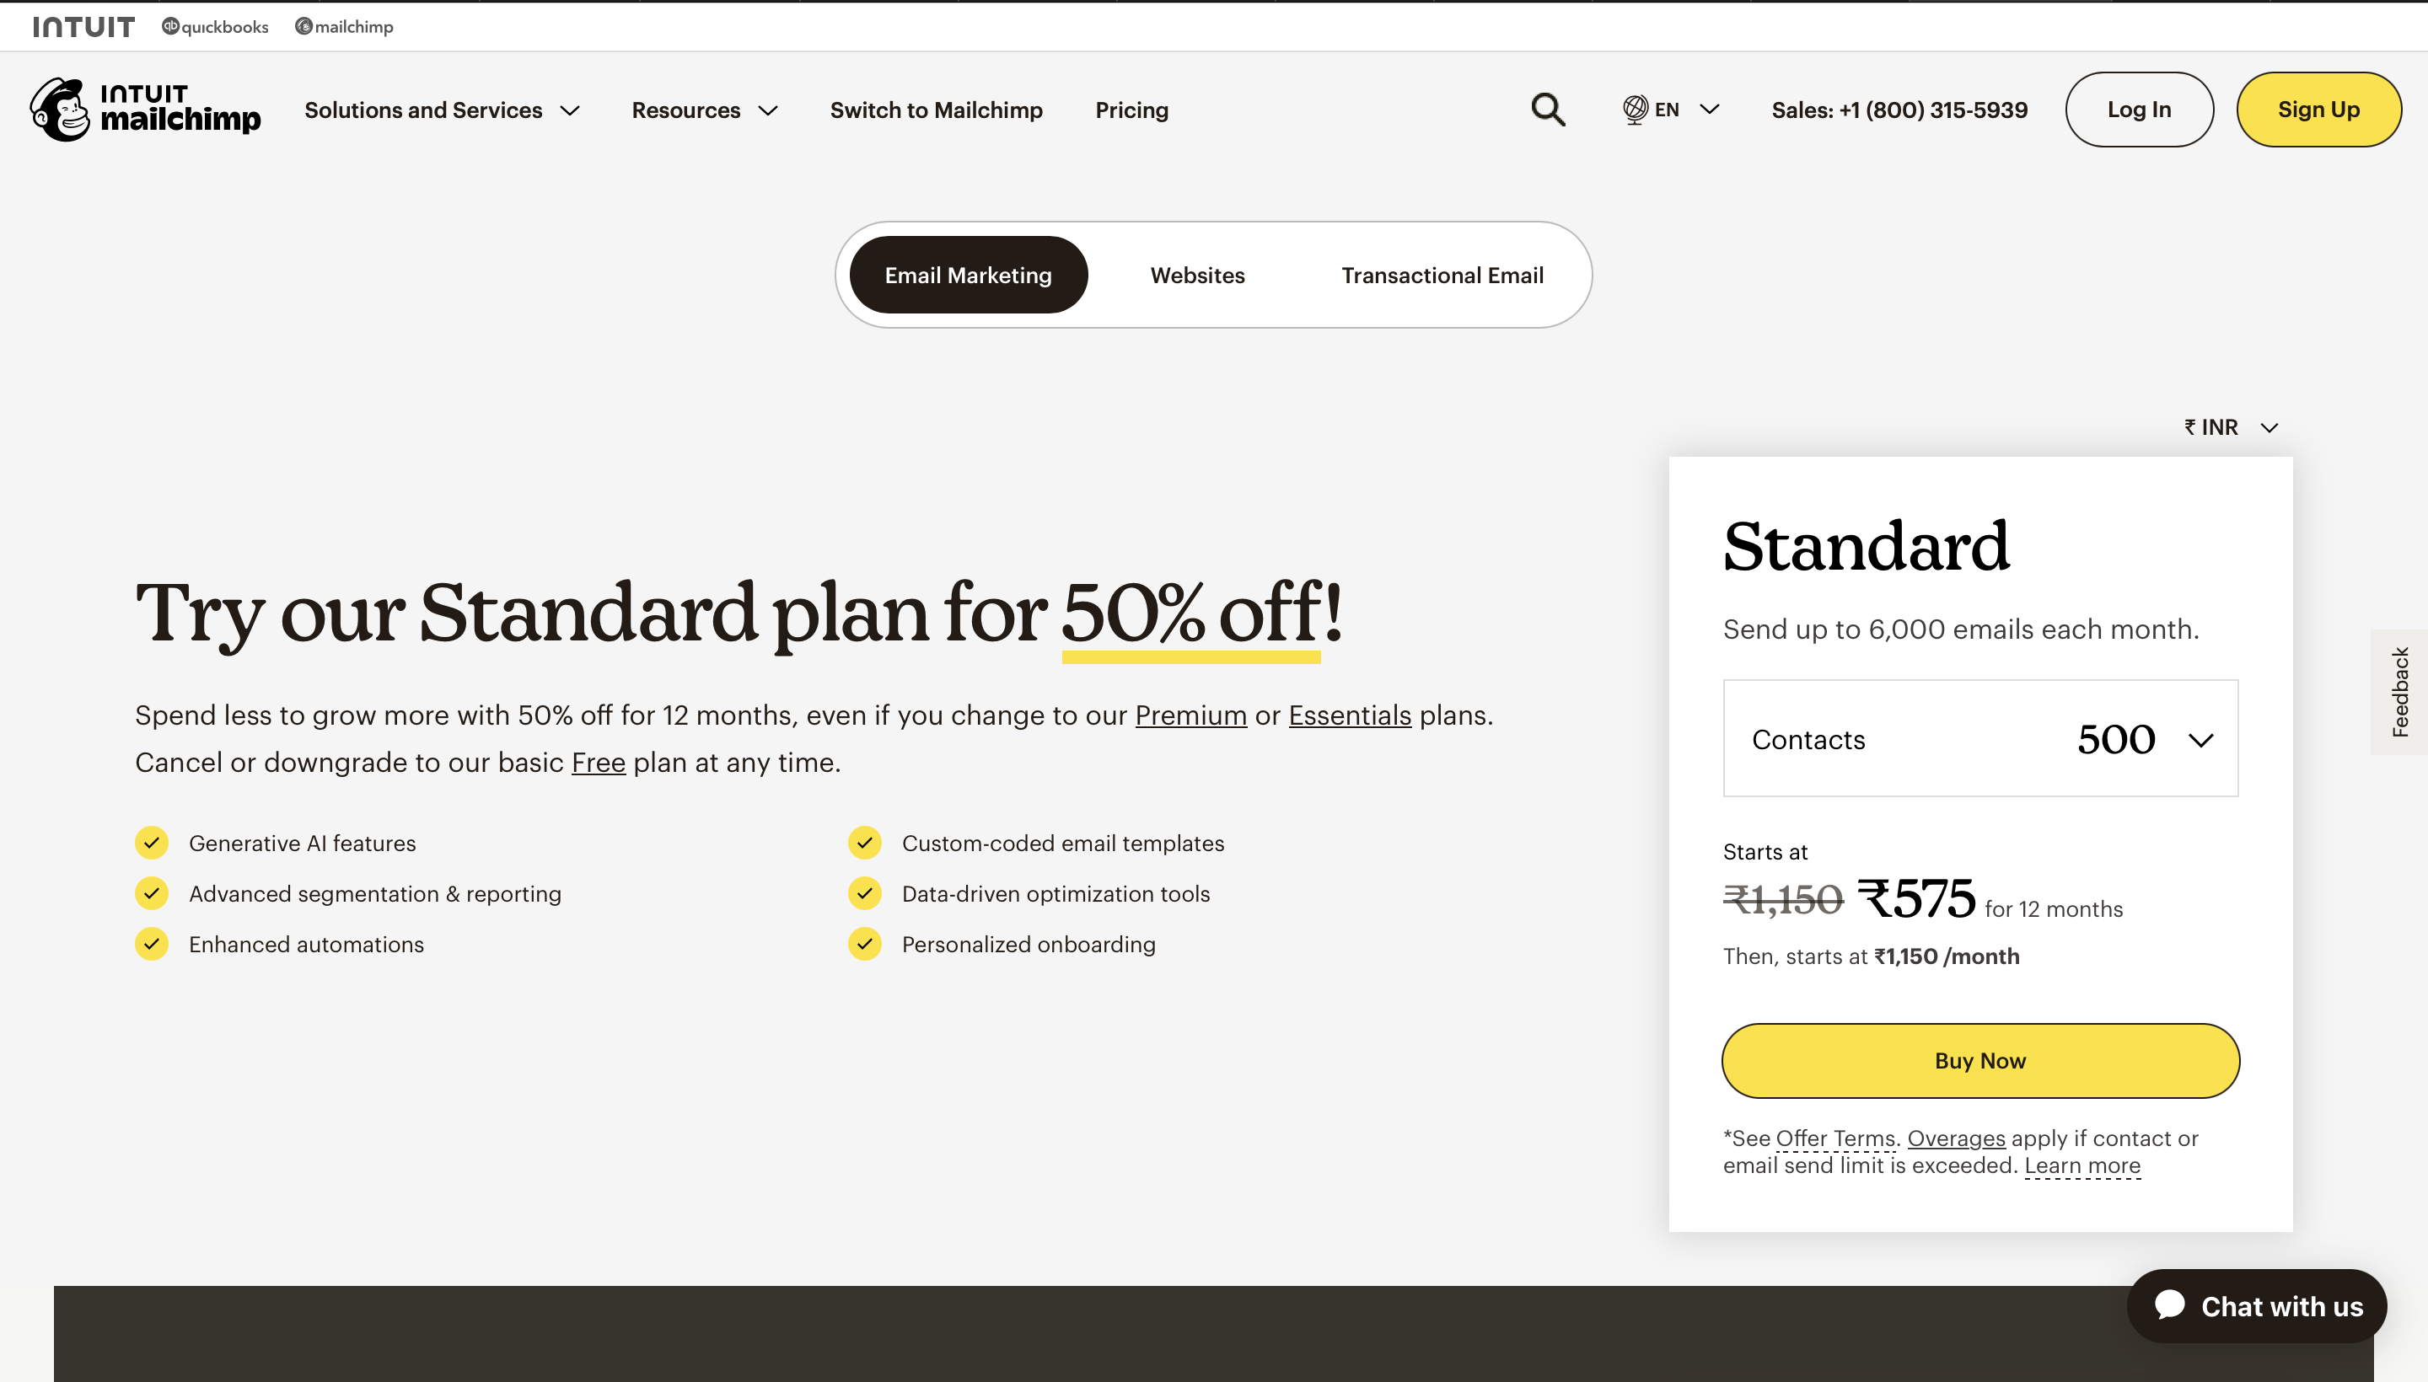The image size is (2428, 1382).
Task: Click the Intuit logo
Action: tap(83, 25)
